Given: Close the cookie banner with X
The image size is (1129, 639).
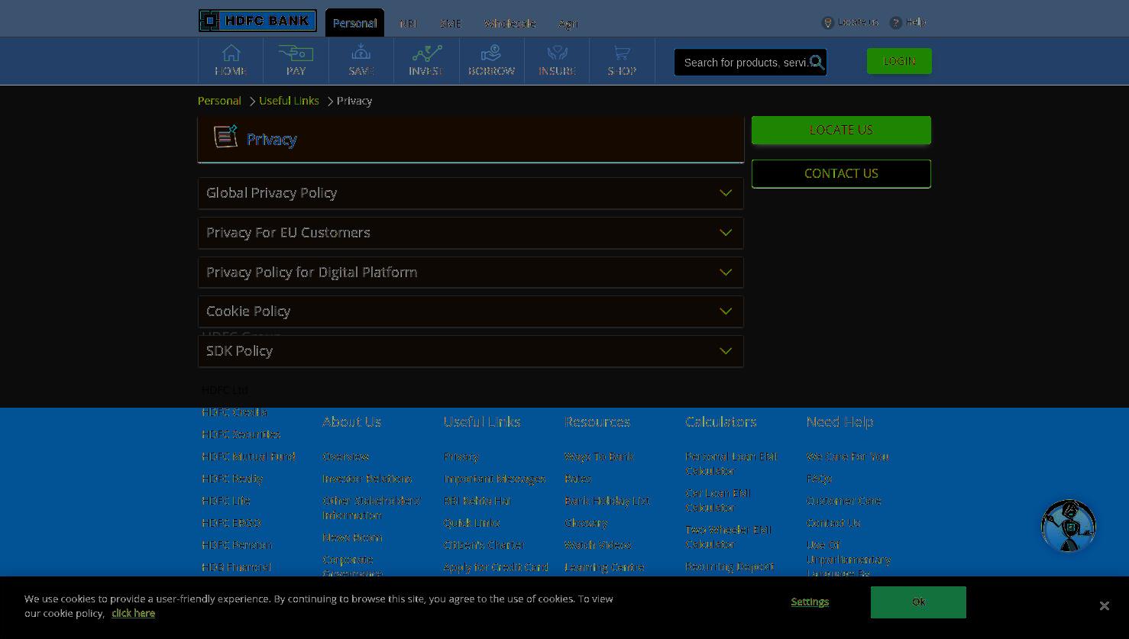Looking at the screenshot, I should (x=1104, y=605).
